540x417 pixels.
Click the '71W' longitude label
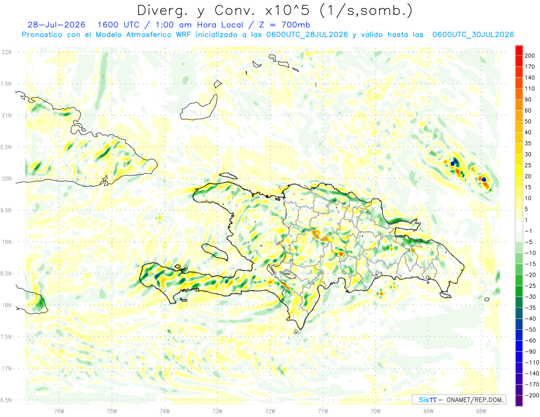323,411
